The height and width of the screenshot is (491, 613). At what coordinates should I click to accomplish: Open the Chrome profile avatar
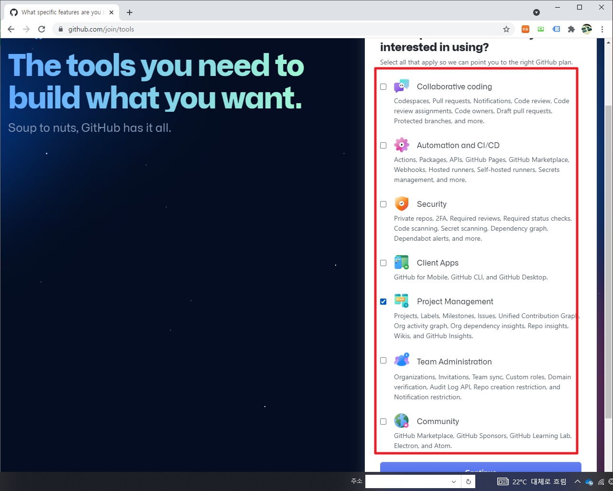(x=587, y=29)
